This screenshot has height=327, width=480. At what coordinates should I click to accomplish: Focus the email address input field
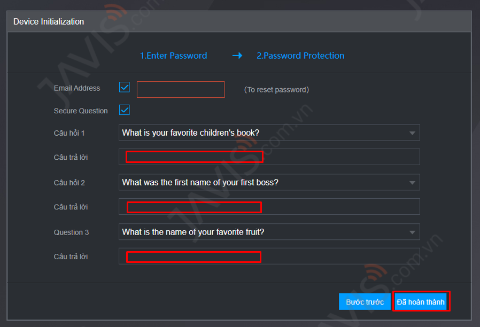tap(181, 90)
